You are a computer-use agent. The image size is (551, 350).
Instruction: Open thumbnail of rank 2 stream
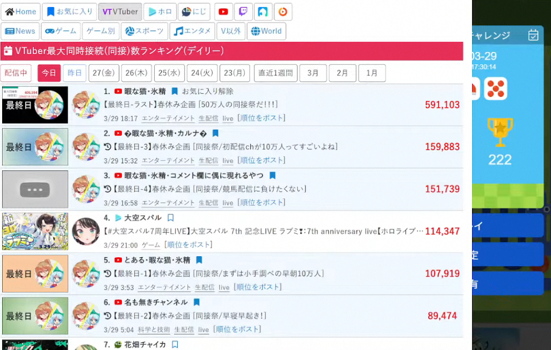coord(35,147)
